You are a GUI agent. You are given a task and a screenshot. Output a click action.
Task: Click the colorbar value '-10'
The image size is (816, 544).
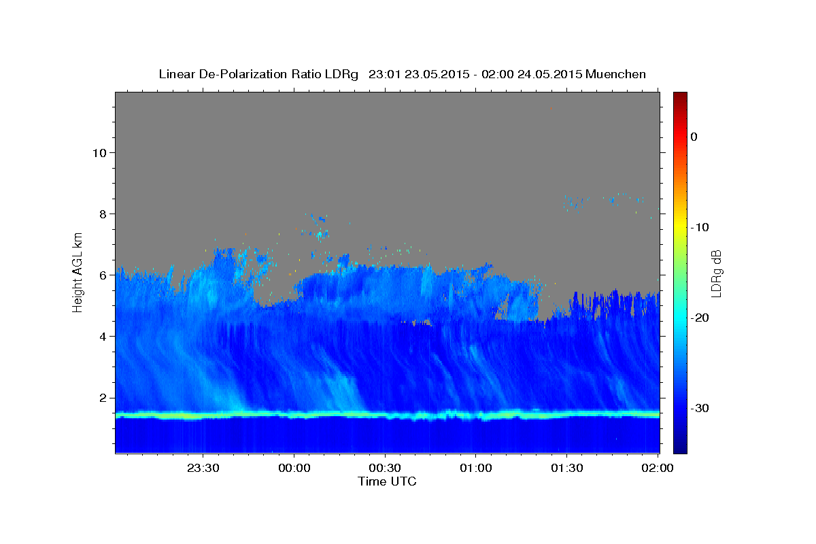700,227
